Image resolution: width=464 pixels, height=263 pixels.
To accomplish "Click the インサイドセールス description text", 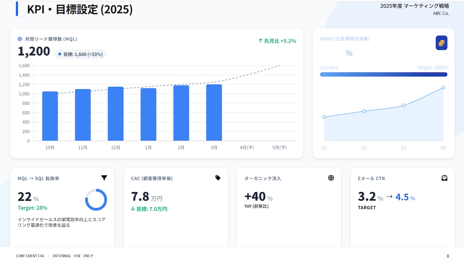I will [x=61, y=222].
